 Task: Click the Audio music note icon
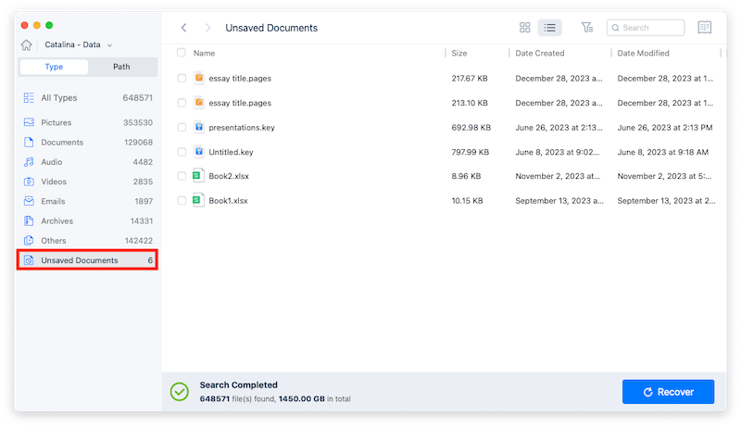(x=29, y=162)
